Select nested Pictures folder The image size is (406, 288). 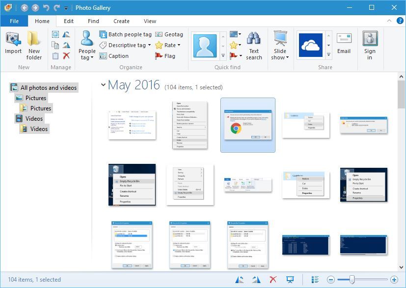click(x=36, y=108)
